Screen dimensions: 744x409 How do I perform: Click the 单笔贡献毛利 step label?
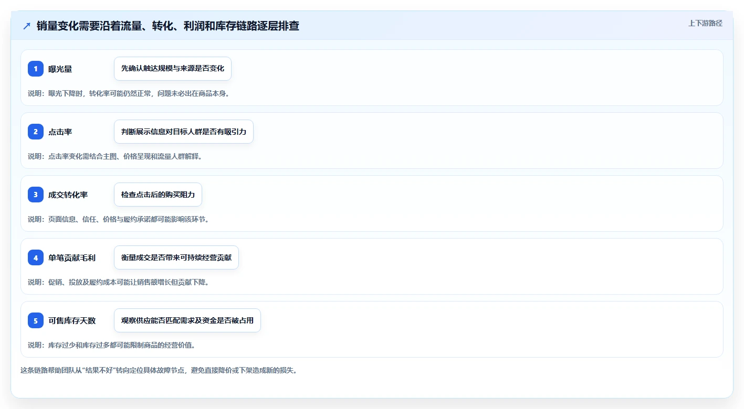pos(72,257)
